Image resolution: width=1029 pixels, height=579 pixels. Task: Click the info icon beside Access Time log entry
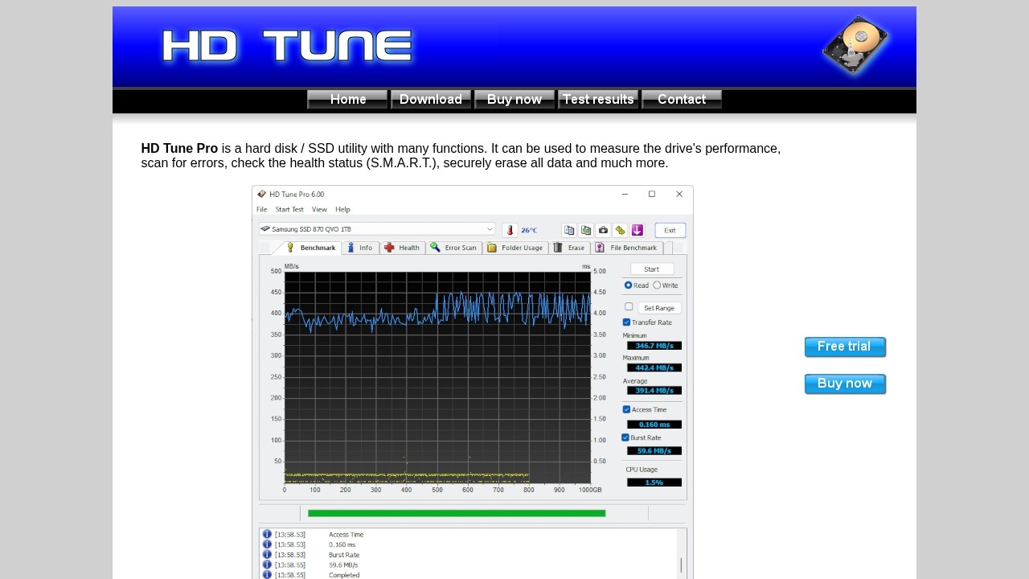[267, 534]
